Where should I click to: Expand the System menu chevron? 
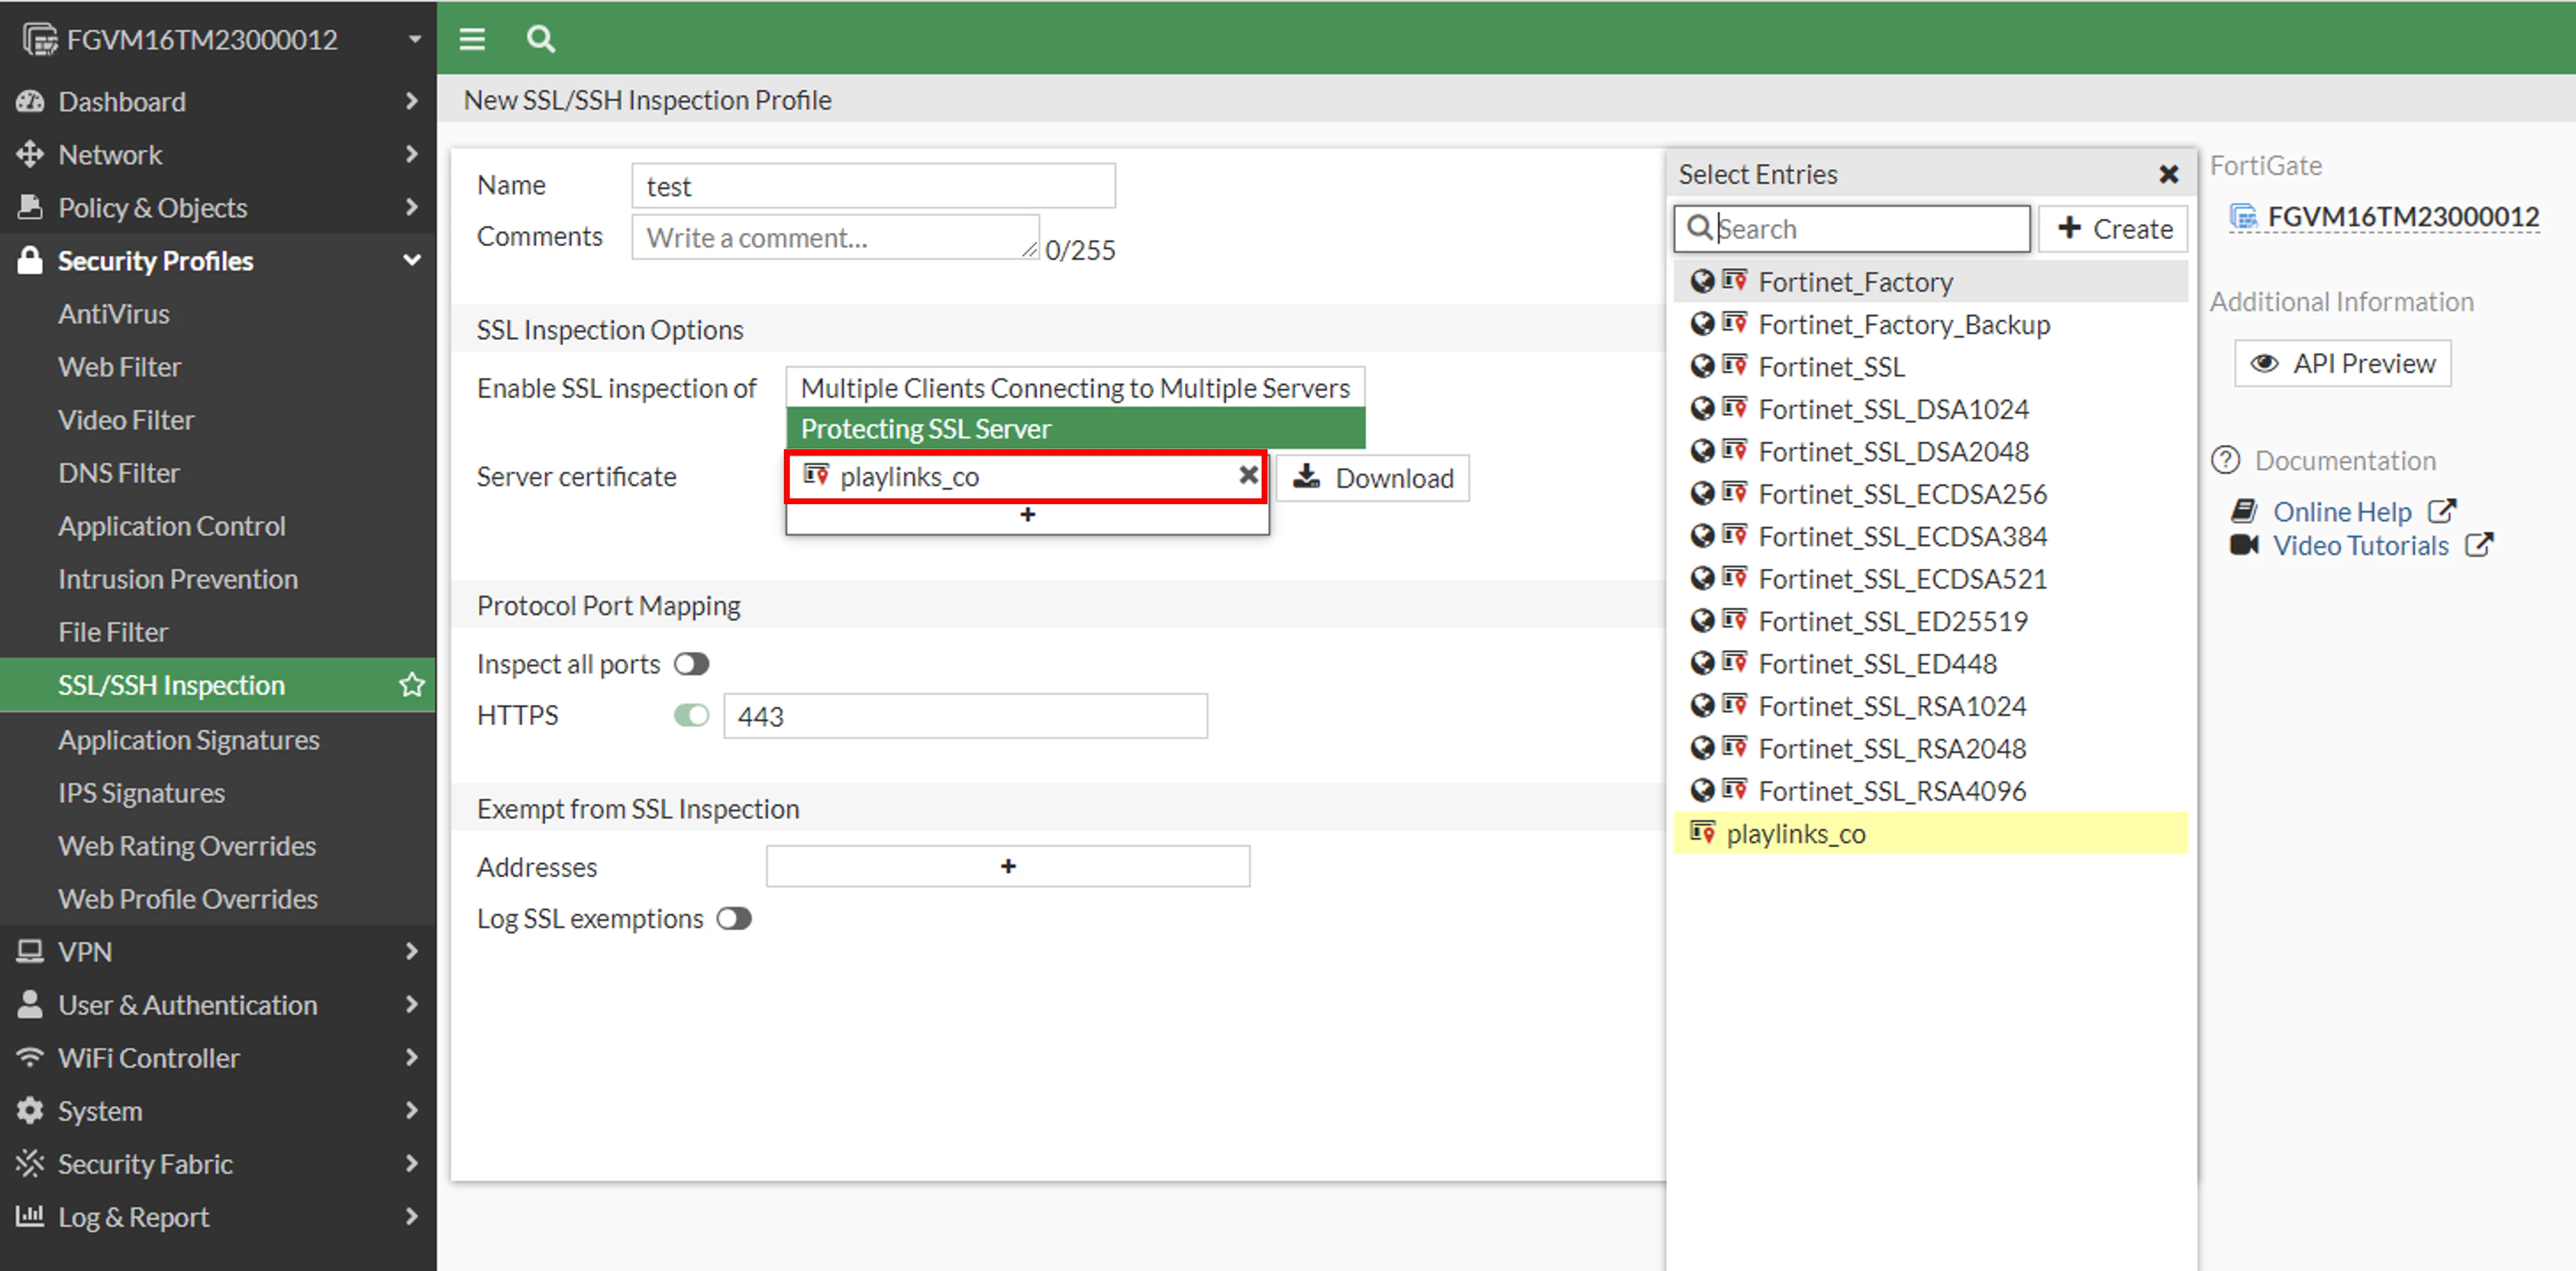(412, 1109)
